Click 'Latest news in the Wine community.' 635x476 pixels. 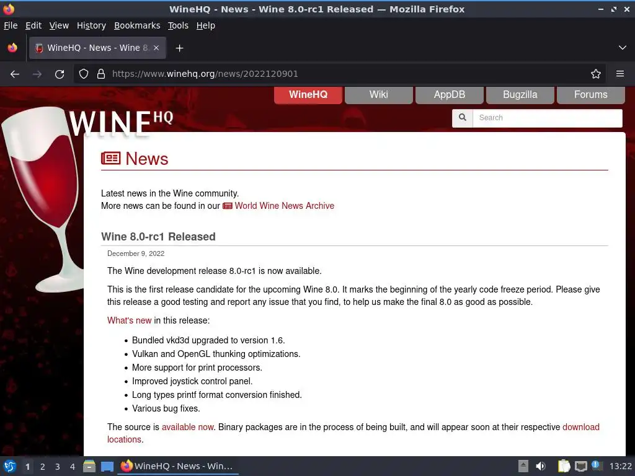(x=170, y=193)
